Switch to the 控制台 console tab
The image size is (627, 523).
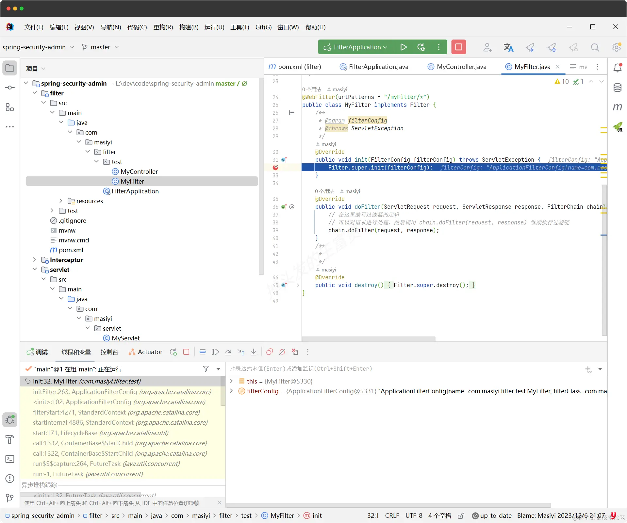coord(109,352)
